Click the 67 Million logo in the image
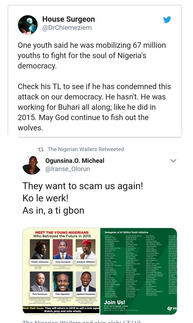The image size is (193, 323). (172, 308)
